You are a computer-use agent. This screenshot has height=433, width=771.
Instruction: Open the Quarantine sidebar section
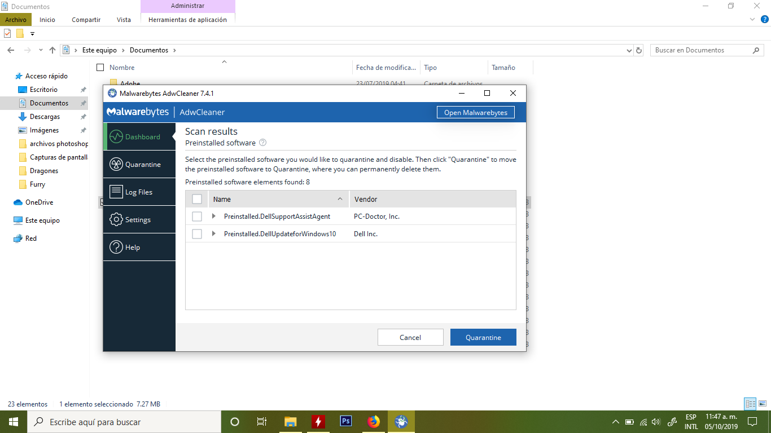pos(139,164)
